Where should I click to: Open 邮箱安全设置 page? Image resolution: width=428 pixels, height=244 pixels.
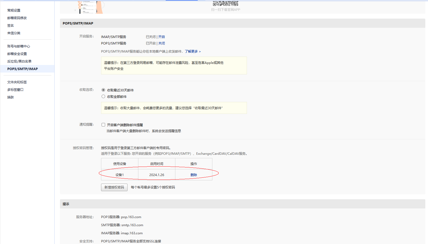[x=17, y=54]
